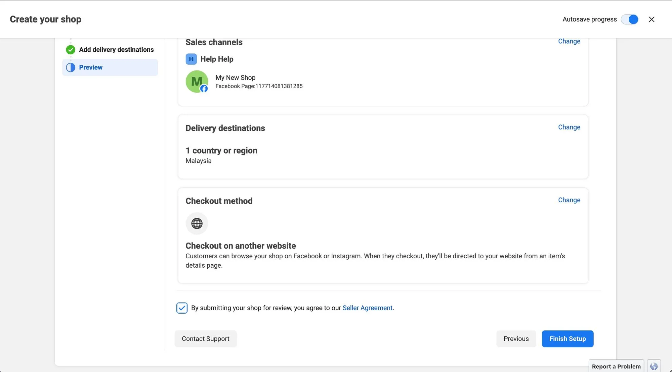Change the Checkout method section

point(569,200)
